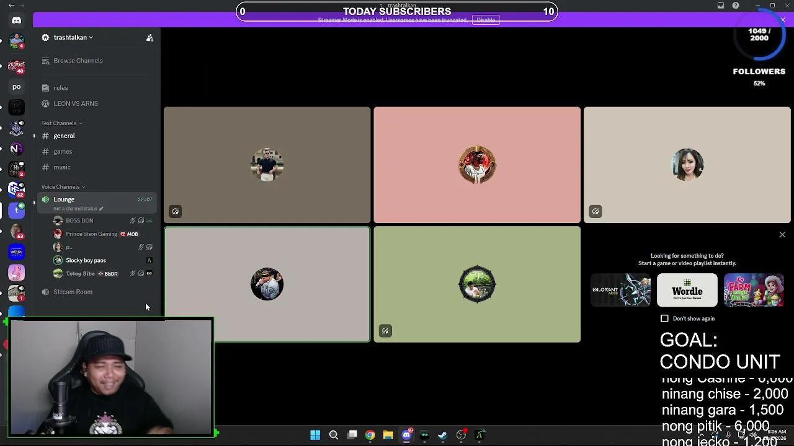Open the Discord inbox icon in title bar

click(721, 6)
